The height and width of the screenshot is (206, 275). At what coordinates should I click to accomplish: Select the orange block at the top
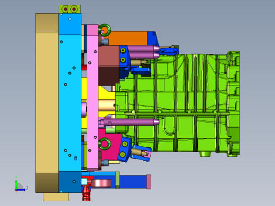128,38
